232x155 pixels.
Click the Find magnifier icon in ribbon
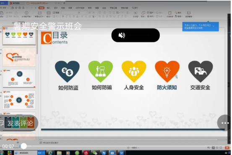point(176,13)
